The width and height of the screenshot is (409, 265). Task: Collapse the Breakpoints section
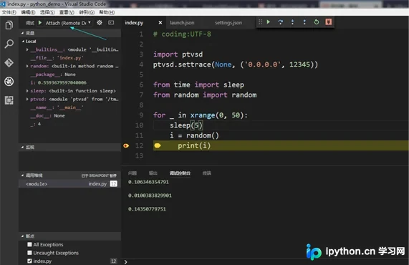coord(70,236)
